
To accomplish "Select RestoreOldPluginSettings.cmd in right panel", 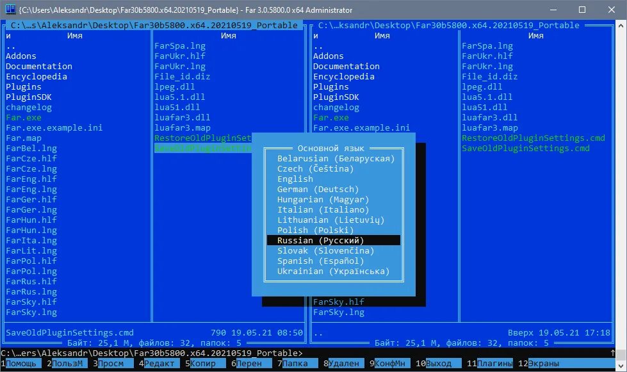I will (x=533, y=138).
